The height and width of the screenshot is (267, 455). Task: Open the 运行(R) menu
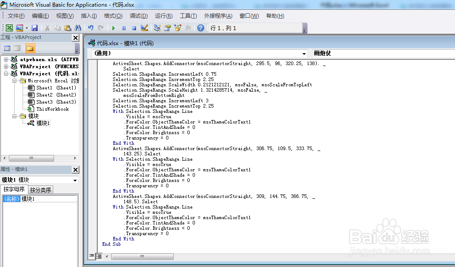(x=163, y=16)
